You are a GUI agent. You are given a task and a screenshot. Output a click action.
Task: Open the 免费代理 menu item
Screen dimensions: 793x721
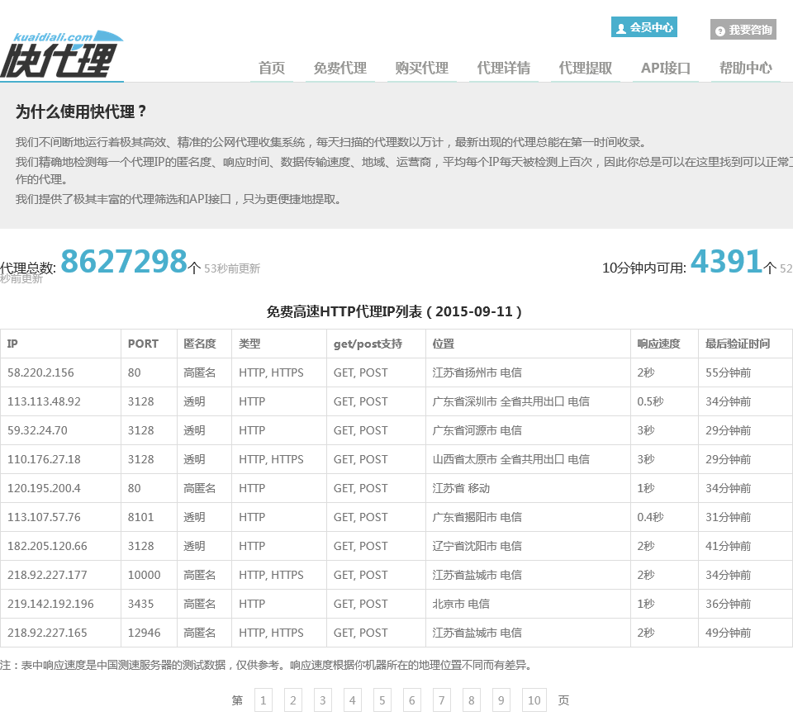[340, 68]
